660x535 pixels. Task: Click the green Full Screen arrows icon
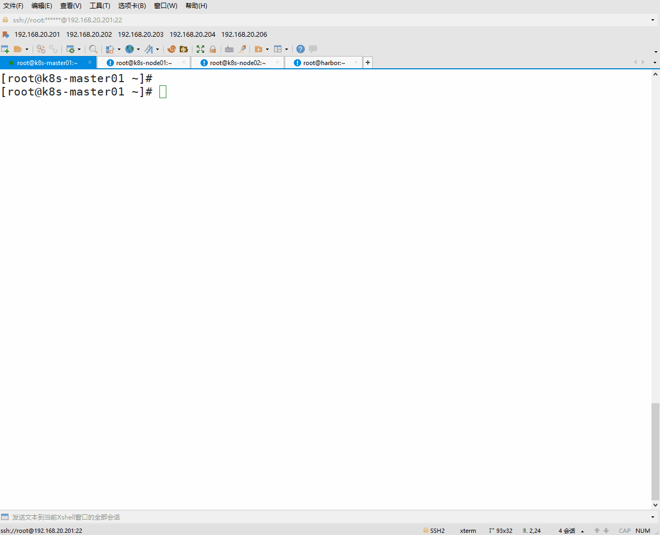point(200,49)
